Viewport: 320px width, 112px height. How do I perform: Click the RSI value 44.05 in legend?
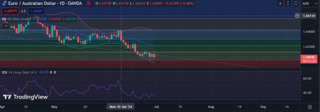[43, 72]
